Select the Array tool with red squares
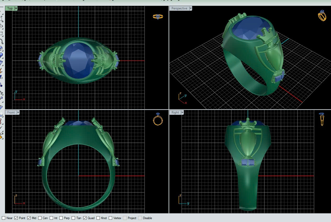331x222 pixels. point(1,121)
